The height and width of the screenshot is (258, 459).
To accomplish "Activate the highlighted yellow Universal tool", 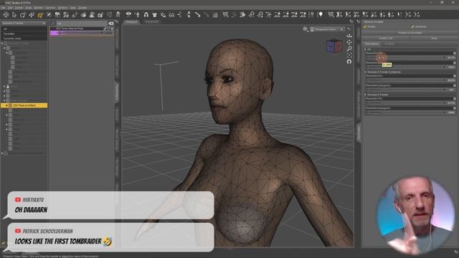I will [x=40, y=14].
